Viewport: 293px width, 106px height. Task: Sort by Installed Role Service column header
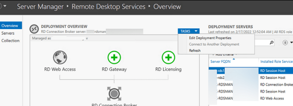point(276,62)
